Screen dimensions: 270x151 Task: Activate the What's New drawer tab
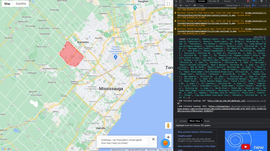(195, 121)
